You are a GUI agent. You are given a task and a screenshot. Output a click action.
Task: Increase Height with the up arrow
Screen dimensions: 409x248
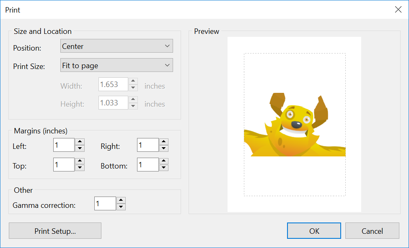click(133, 100)
